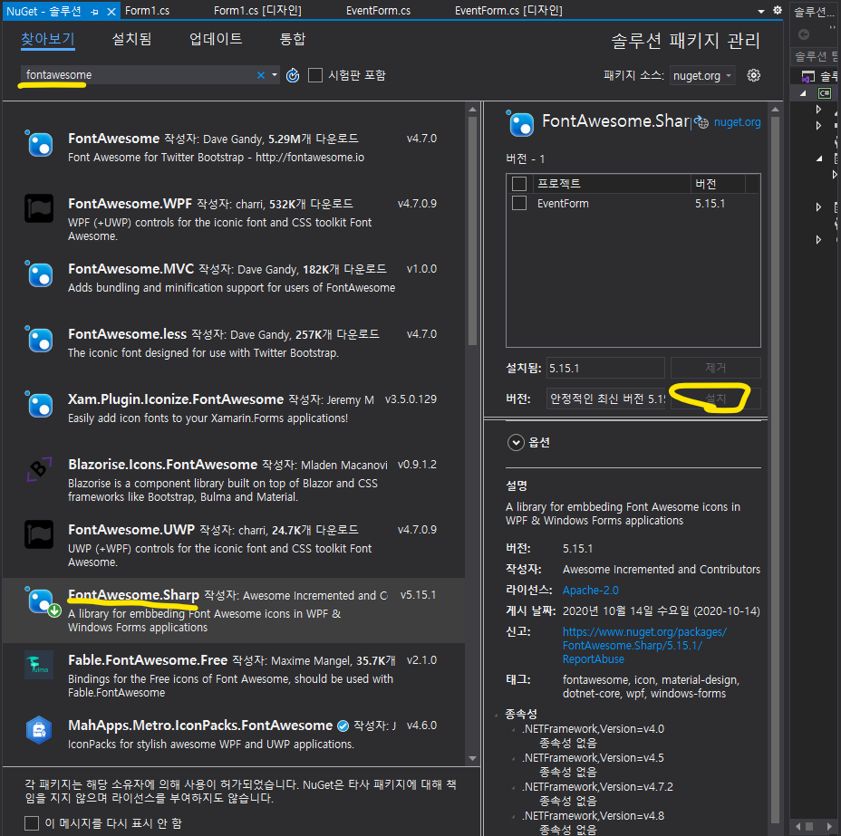Expand the options section chevron
The height and width of the screenshot is (836, 841).
pos(516,443)
